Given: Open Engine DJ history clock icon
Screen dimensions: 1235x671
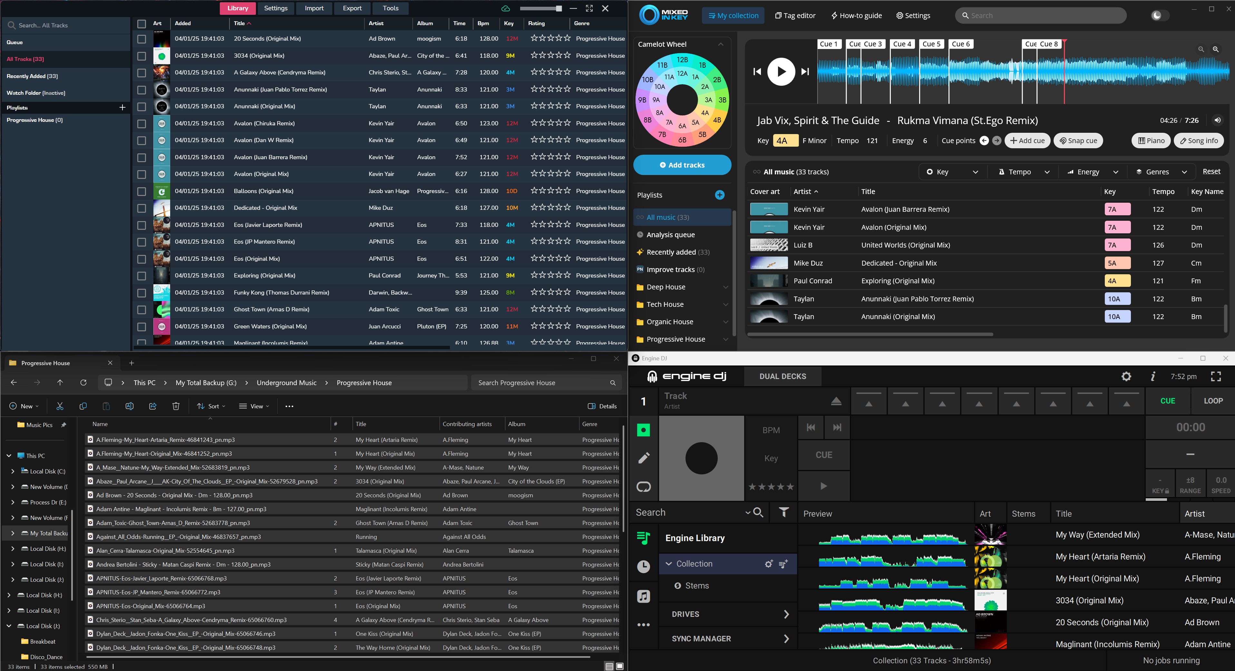Looking at the screenshot, I should (643, 567).
